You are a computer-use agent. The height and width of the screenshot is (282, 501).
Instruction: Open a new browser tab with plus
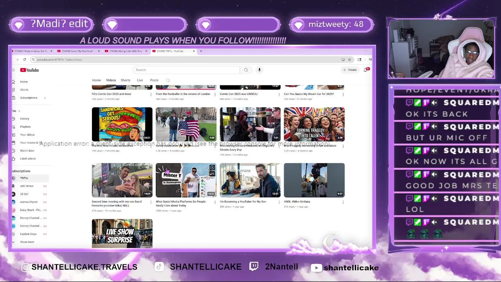(x=201, y=51)
